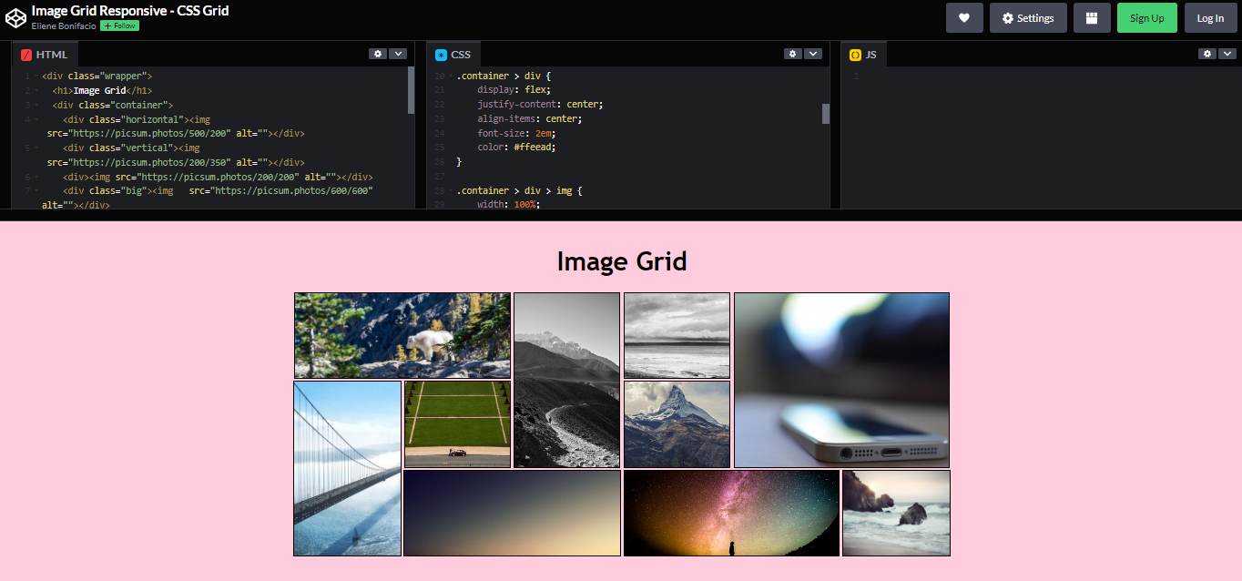This screenshot has height=581, width=1242.
Task: Open the JS editor settings gear
Action: point(1206,54)
